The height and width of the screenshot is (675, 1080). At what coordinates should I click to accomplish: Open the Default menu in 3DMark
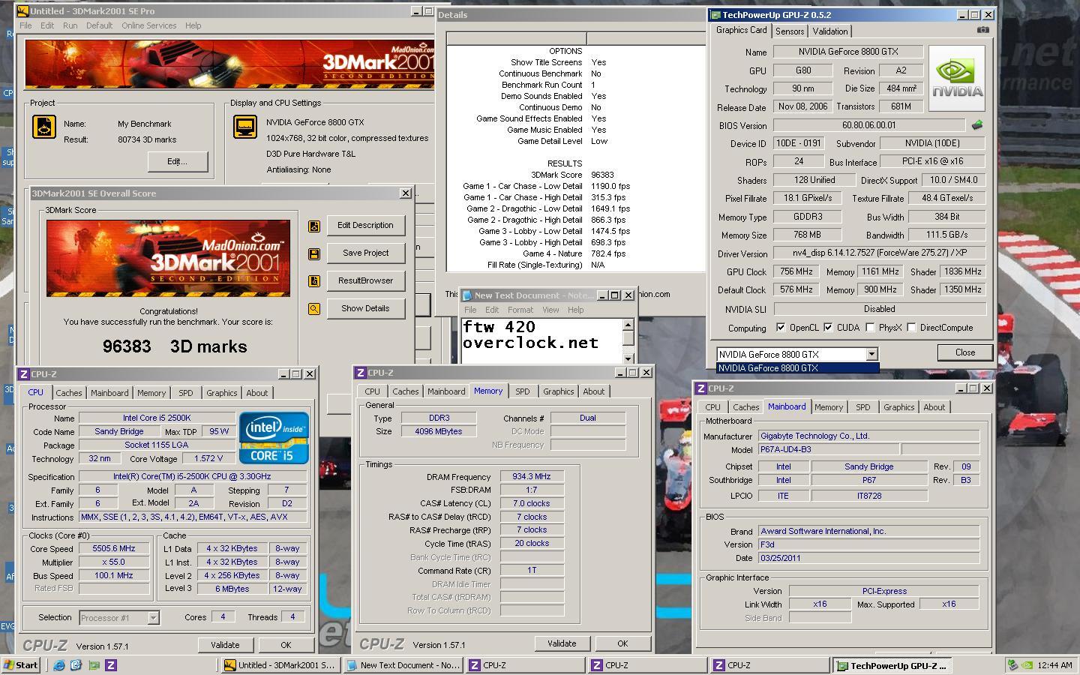point(99,25)
